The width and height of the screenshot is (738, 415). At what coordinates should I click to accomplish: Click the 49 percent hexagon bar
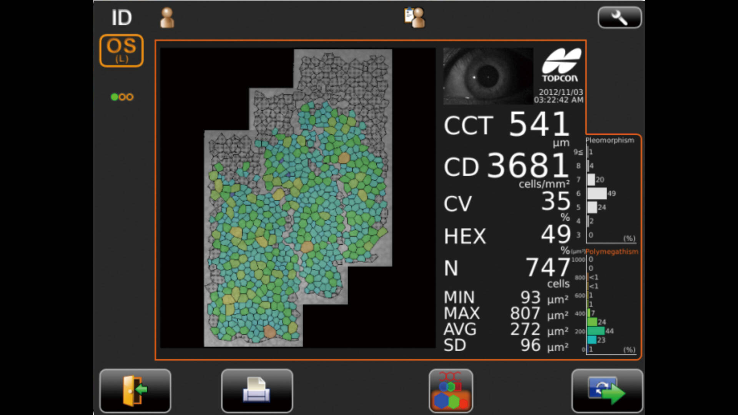597,193
